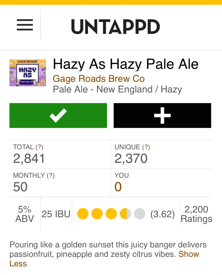
Task: Click the Hazy As Hazy Pale Ale title
Action: coord(126,64)
